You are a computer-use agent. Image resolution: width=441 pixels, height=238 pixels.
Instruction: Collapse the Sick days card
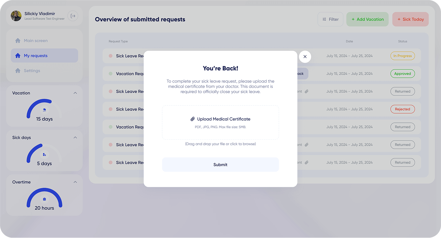[x=75, y=138]
